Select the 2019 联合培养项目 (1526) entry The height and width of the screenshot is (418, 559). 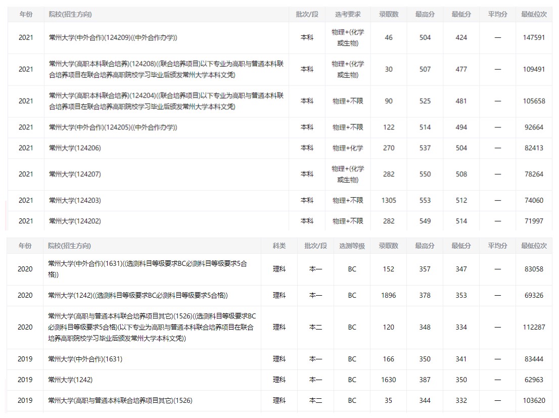click(120, 401)
